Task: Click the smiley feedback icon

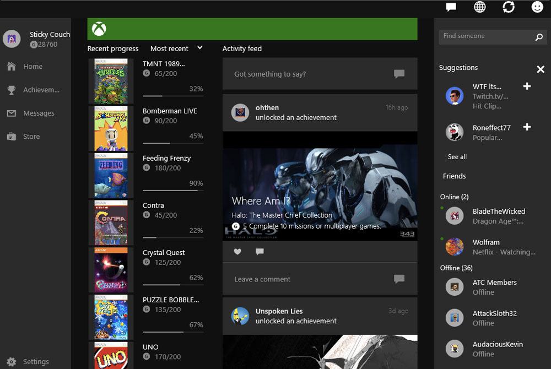Action: pyautogui.click(x=537, y=7)
